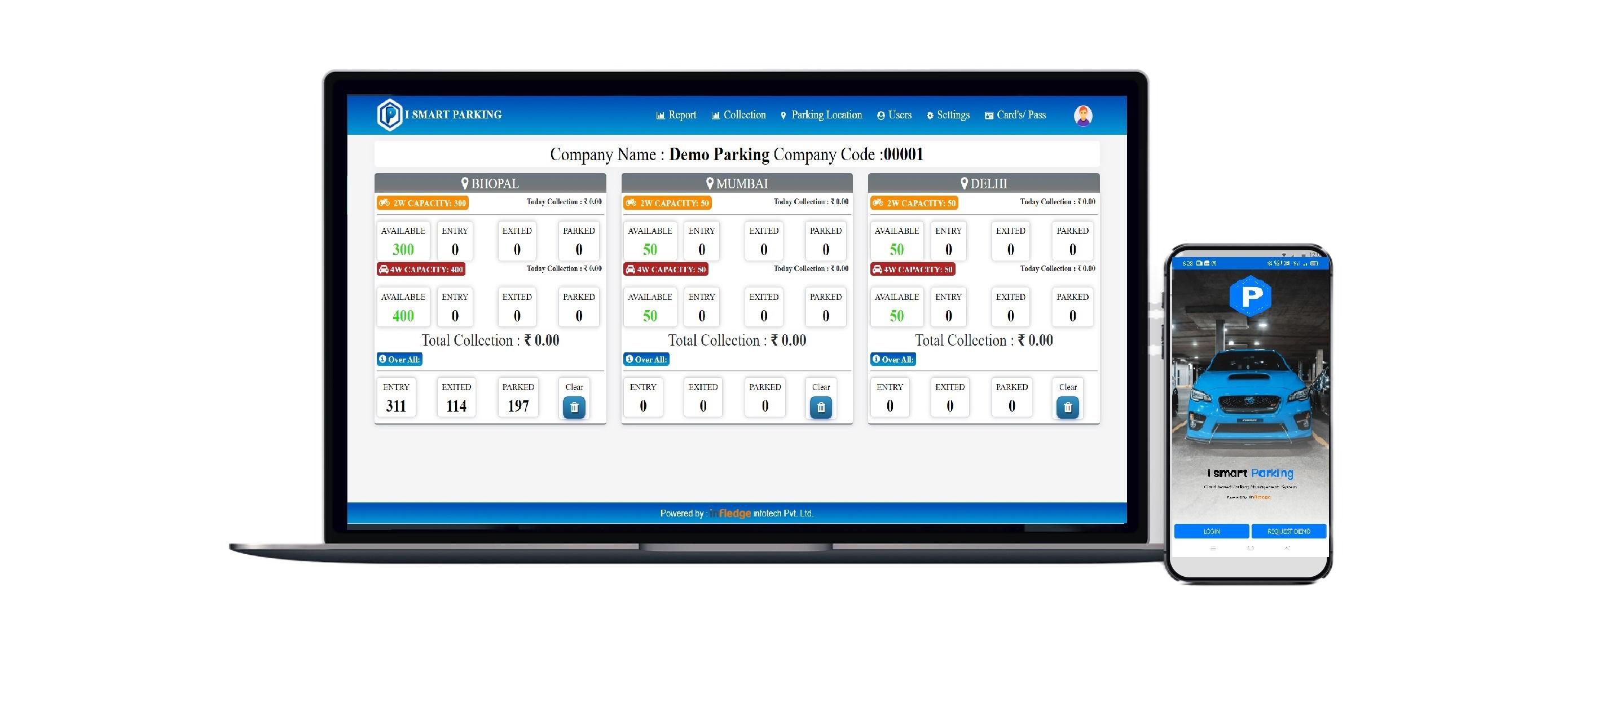Viewport: 1598px width, 720px height.
Task: Click the 4W CAPACITY badge for Mumbai
Action: [667, 270]
